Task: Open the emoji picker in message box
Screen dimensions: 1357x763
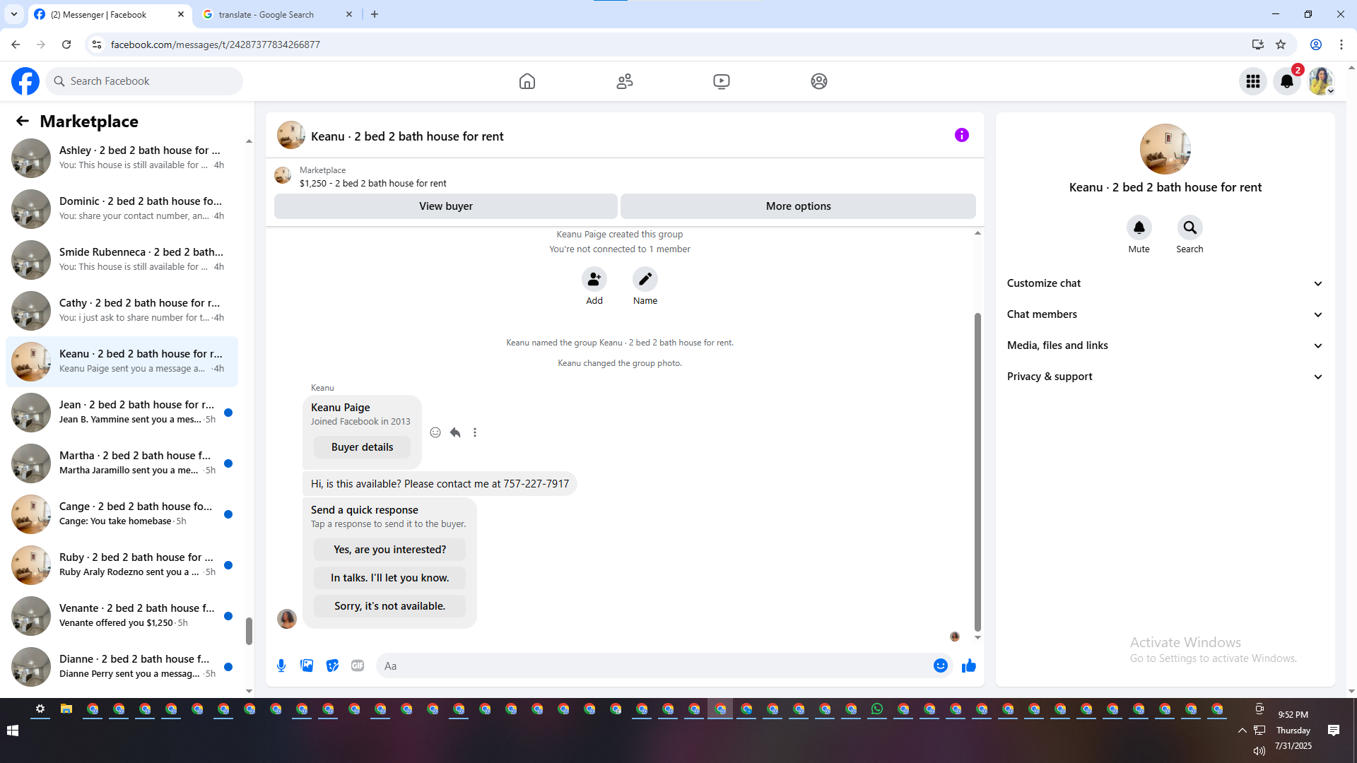Action: point(940,666)
